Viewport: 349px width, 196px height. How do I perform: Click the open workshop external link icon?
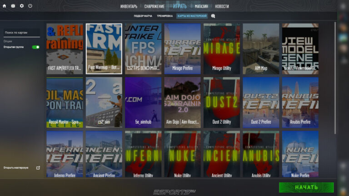coord(38,168)
